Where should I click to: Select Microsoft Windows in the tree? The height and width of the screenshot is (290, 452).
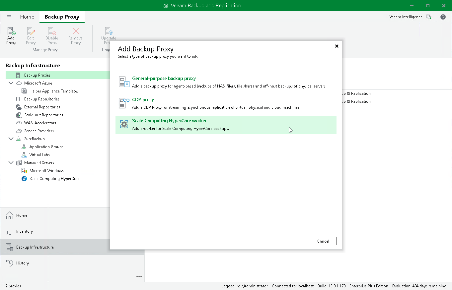point(46,171)
